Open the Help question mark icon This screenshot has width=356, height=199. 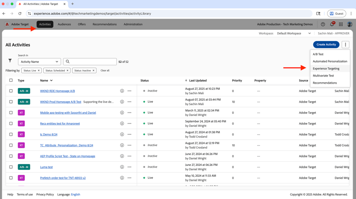point(323,24)
